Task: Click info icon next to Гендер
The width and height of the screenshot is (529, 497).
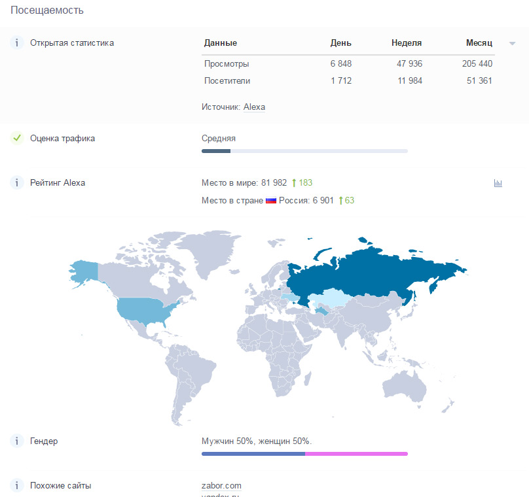Action: (x=17, y=441)
